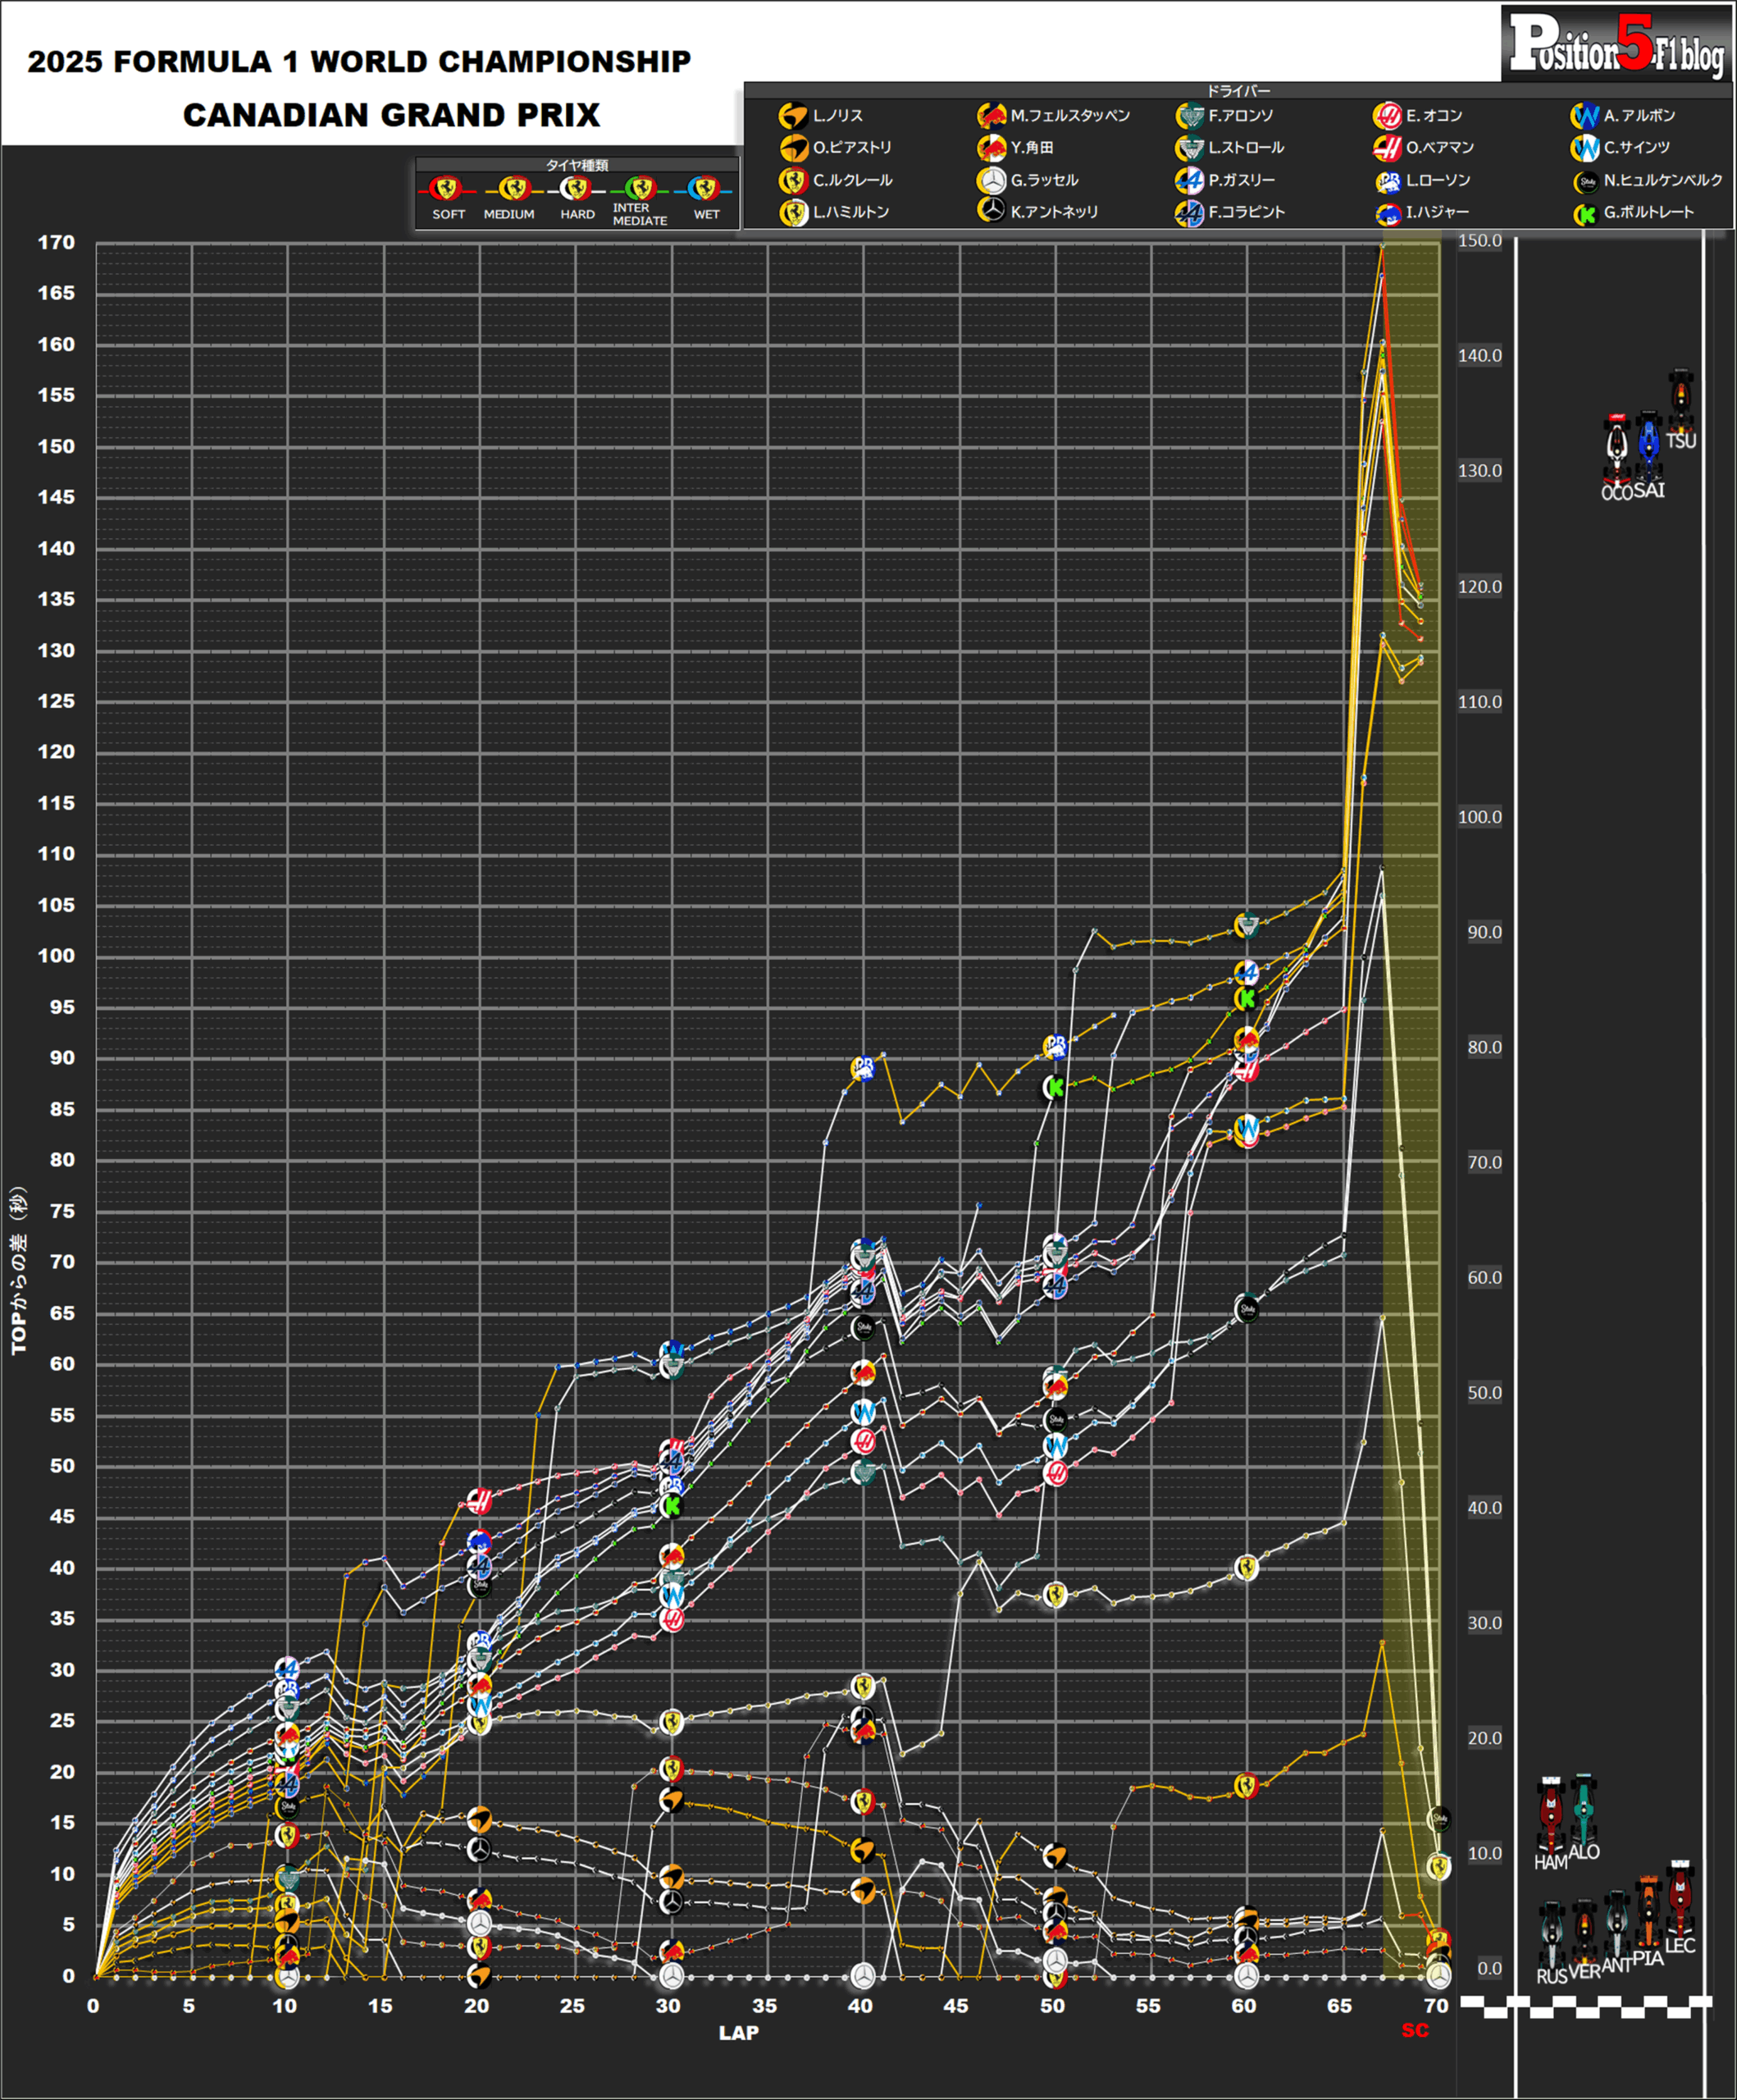Click the Stake marker near 65 seconds at lap 60
The image size is (1737, 2100).
coord(1246,1308)
